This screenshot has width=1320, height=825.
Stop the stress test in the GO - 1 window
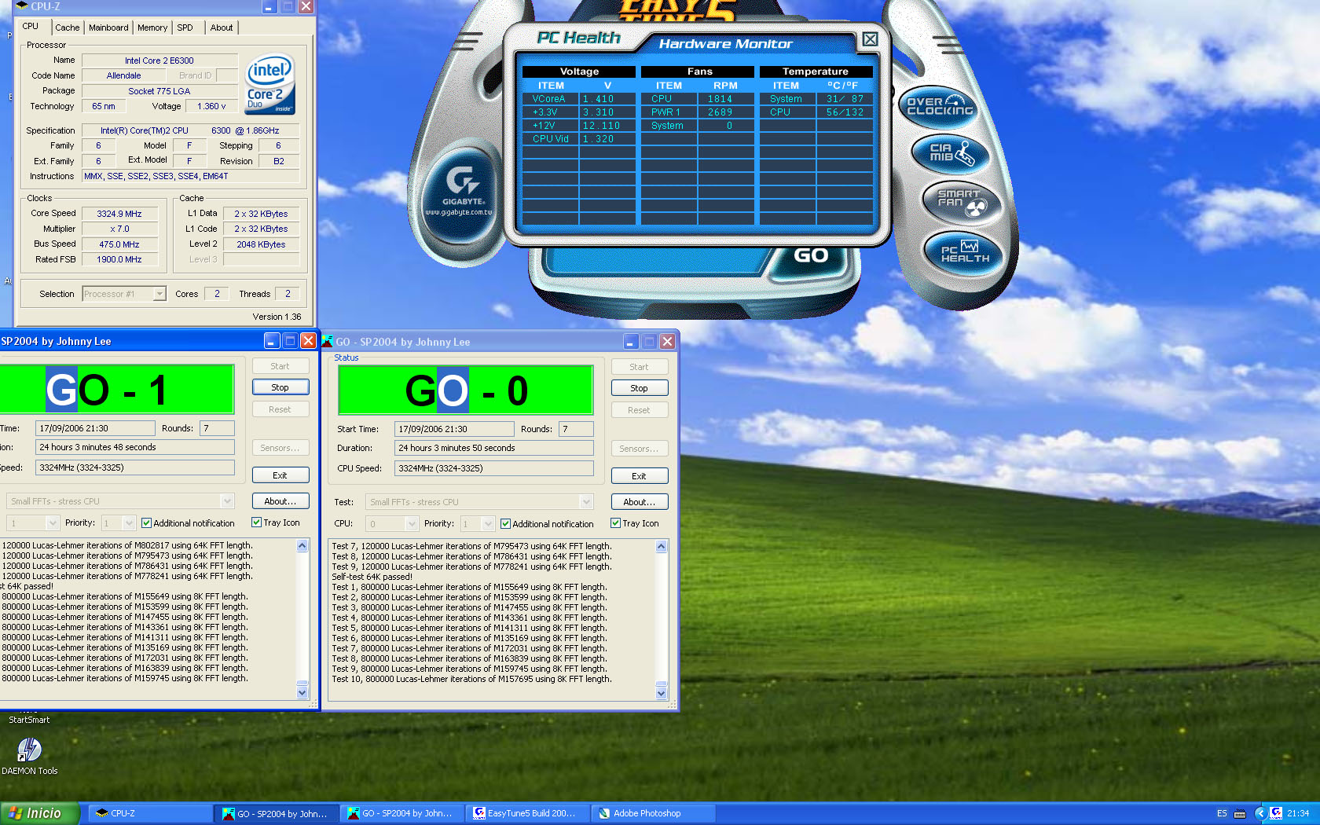(x=280, y=387)
